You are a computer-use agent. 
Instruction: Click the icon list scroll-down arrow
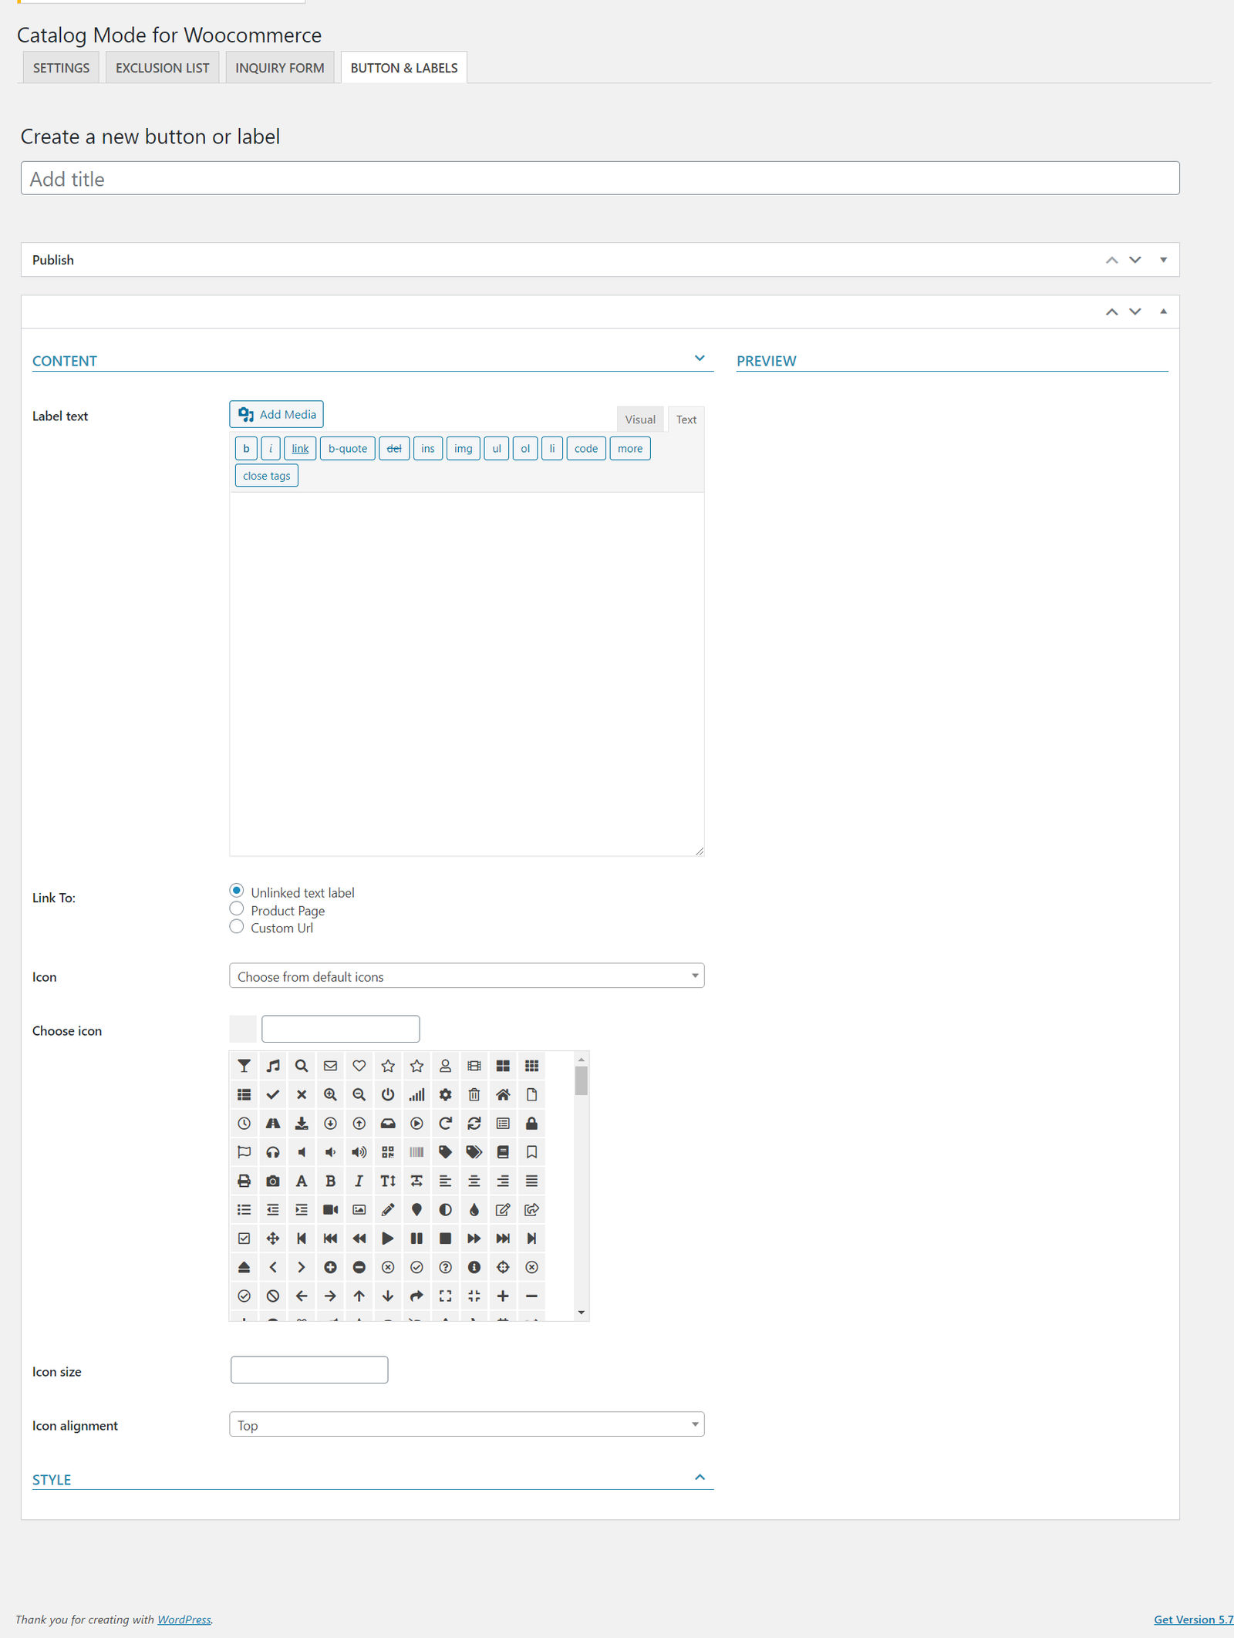(582, 1313)
